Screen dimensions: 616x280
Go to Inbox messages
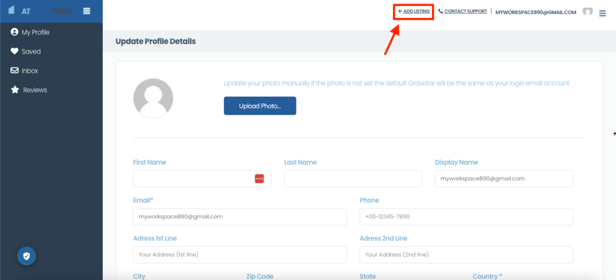pyautogui.click(x=29, y=71)
